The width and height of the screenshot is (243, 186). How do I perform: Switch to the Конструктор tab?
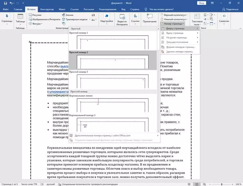point(47,9)
